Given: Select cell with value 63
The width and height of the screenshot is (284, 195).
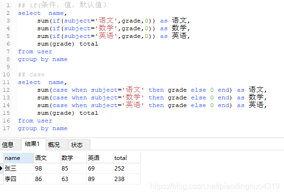Looking at the screenshot, I should [x=74, y=179].
